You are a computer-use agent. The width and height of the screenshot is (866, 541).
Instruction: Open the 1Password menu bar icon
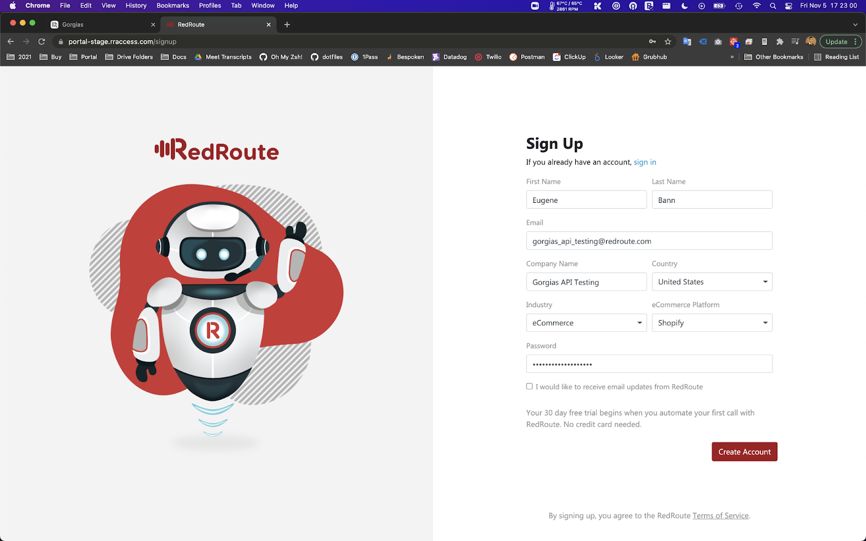tap(616, 5)
